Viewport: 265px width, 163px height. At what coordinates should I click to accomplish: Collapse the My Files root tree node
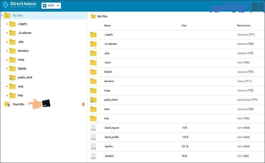pyautogui.click(x=2, y=16)
